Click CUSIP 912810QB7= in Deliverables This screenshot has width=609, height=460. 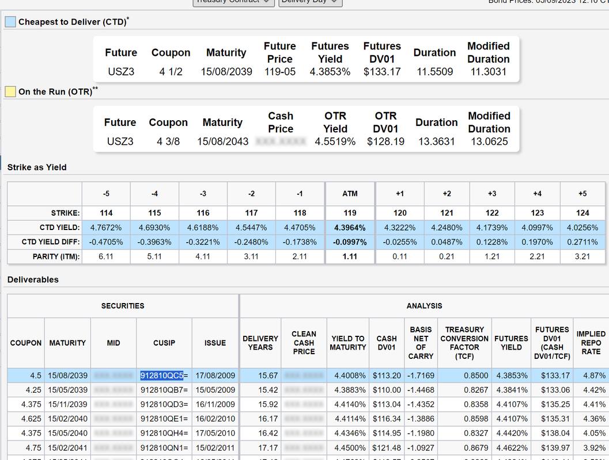coord(164,390)
